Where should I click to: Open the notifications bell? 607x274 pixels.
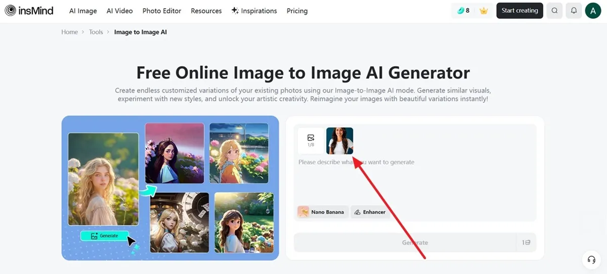pyautogui.click(x=574, y=11)
